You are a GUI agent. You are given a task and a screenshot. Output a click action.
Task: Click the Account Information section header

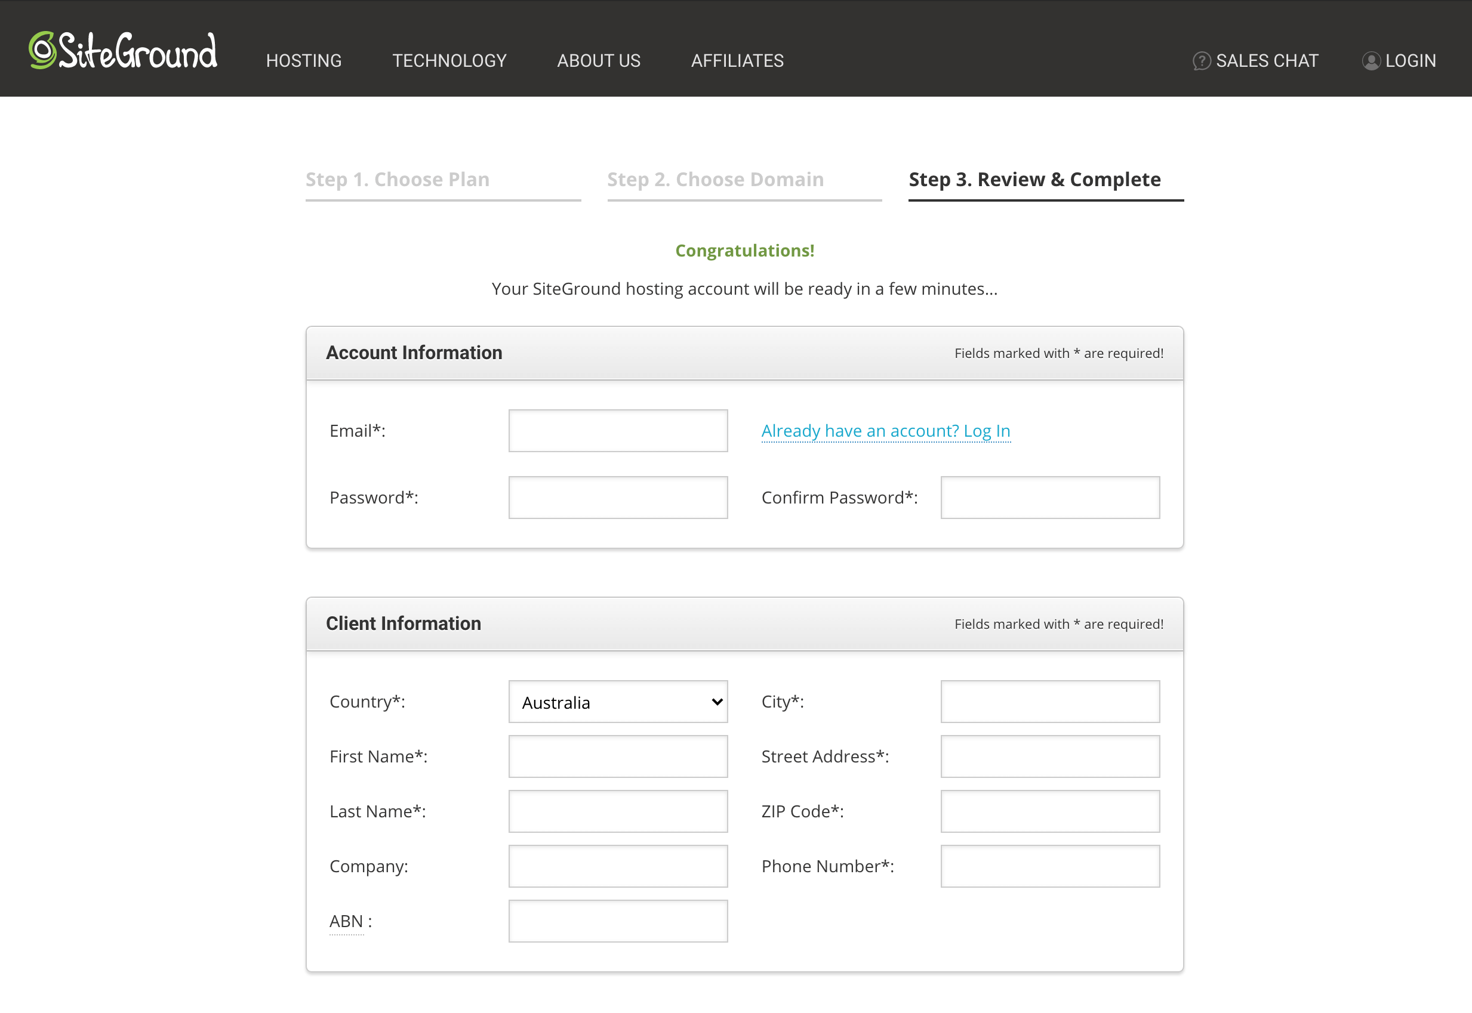click(744, 354)
